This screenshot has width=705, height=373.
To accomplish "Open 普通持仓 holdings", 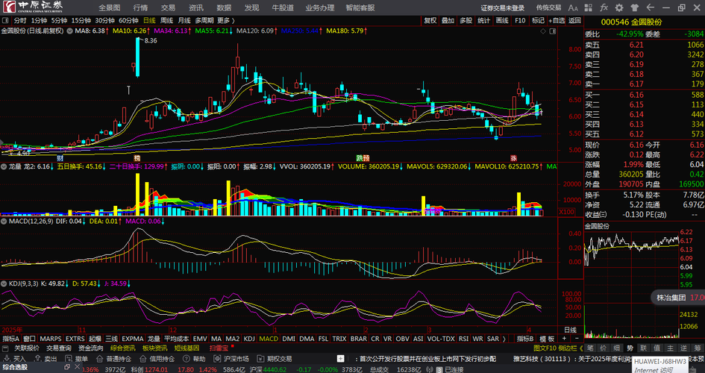I will tap(114, 359).
